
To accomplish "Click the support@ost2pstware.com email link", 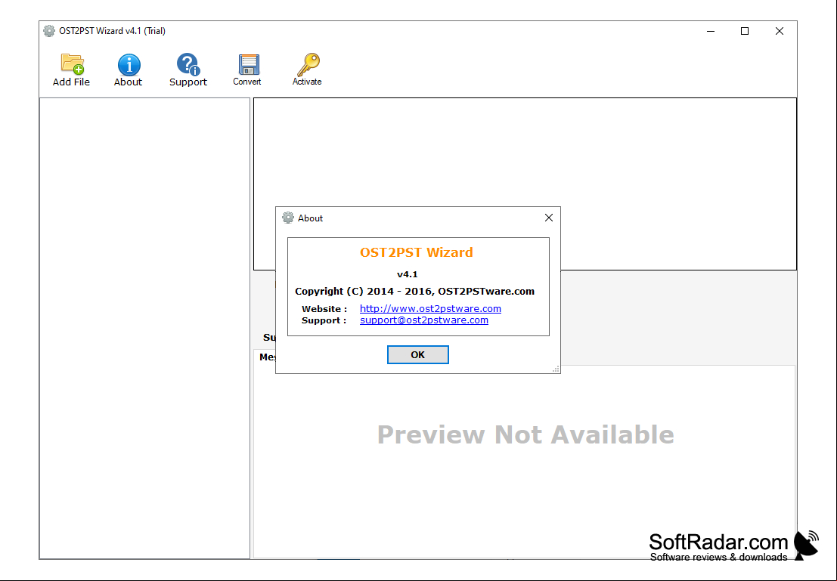I will [424, 320].
